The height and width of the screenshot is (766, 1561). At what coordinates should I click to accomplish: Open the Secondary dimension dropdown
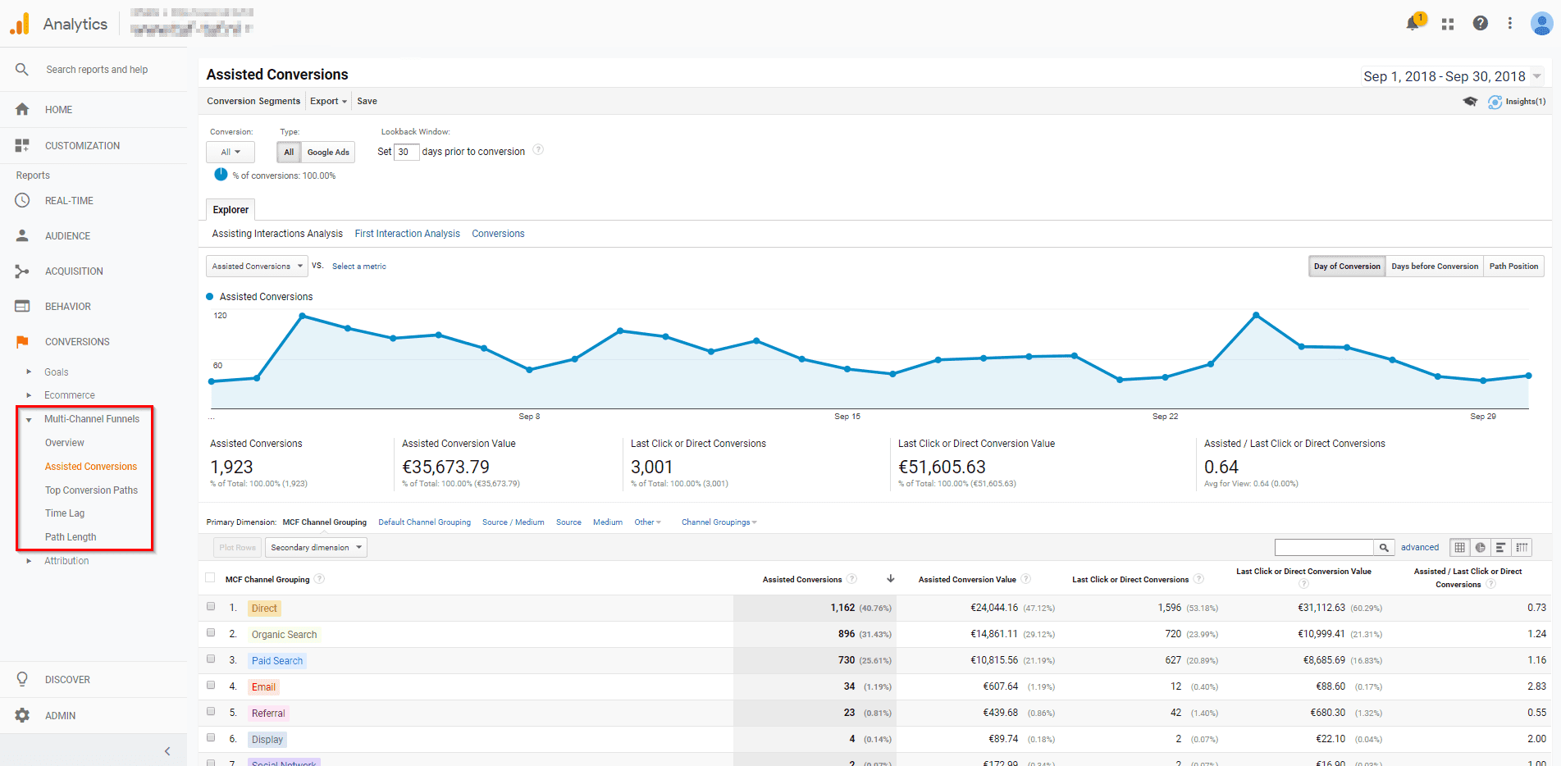click(x=316, y=548)
